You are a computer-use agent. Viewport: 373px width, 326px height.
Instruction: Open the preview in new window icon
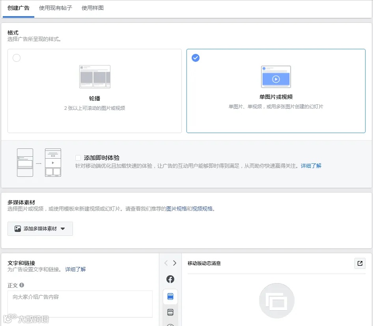point(359,263)
